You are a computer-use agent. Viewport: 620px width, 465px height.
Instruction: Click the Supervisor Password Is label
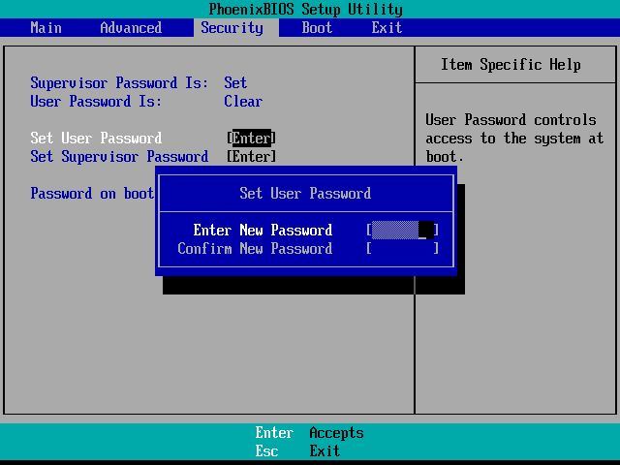coord(119,83)
